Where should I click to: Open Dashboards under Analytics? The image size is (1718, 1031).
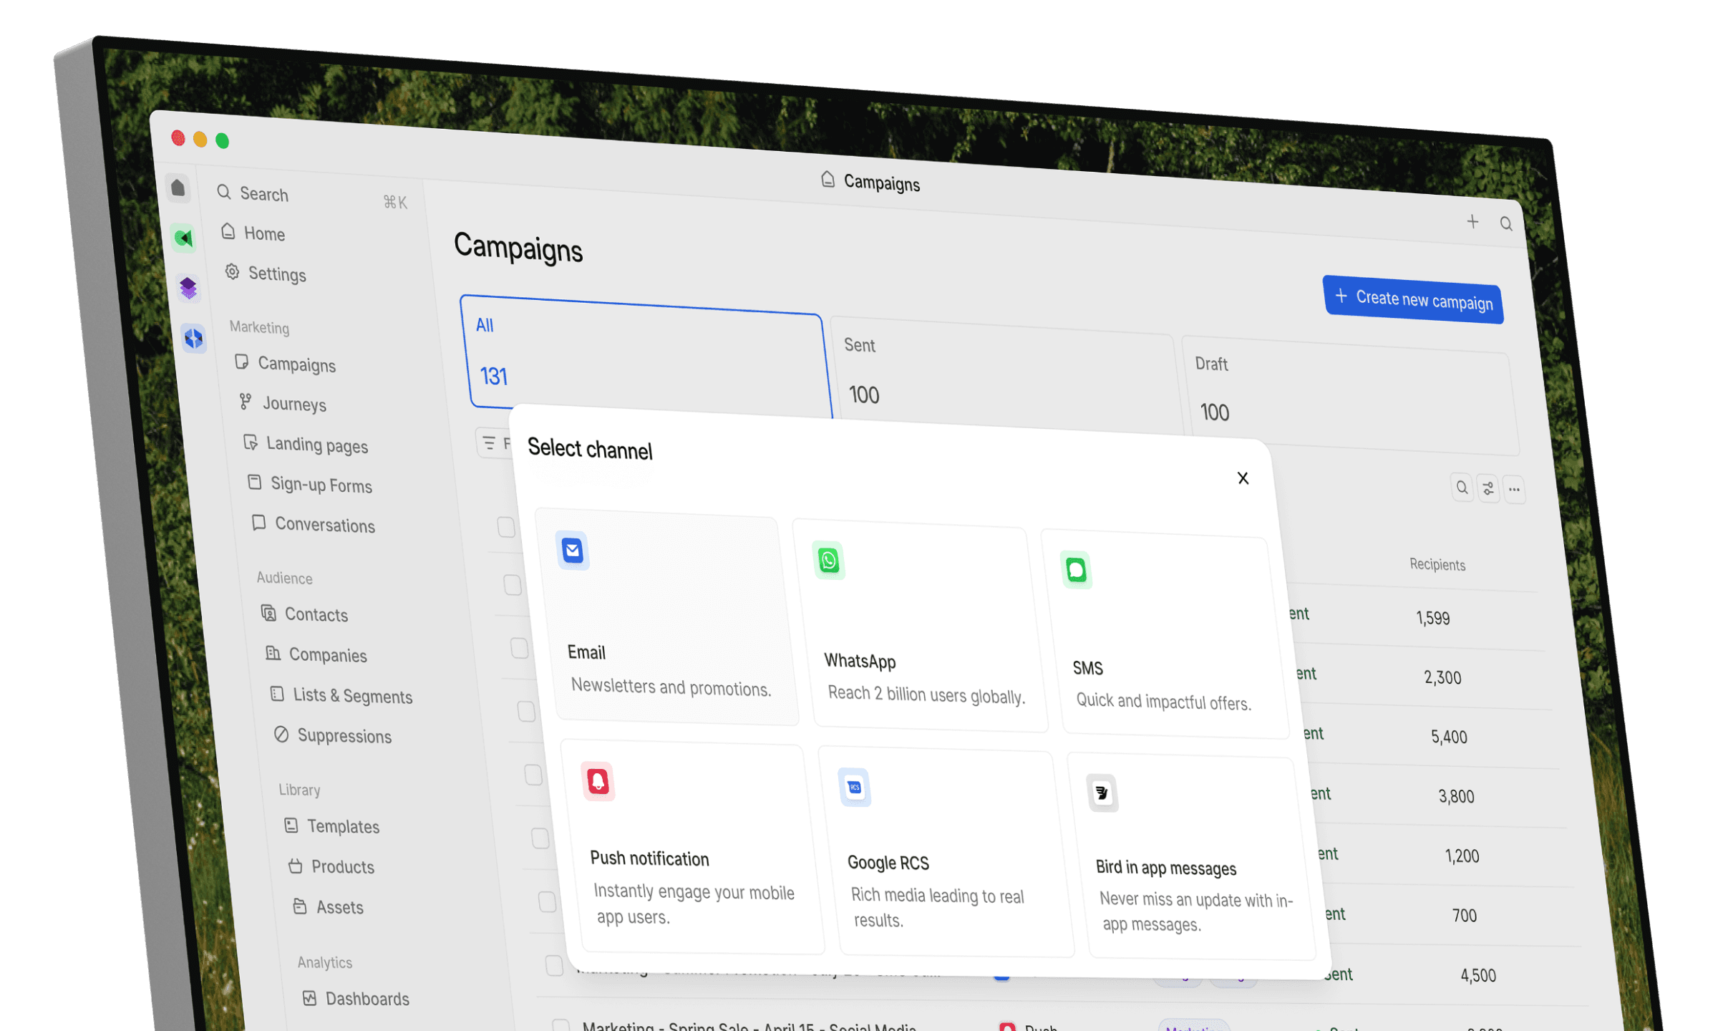tap(356, 998)
